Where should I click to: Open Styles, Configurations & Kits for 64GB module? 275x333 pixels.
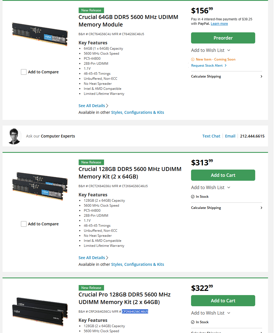[x=137, y=113]
